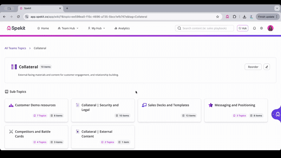Open the tab group button left of tabs

9,8
